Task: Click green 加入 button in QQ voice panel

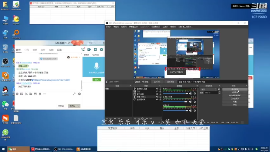Action: 97,80
